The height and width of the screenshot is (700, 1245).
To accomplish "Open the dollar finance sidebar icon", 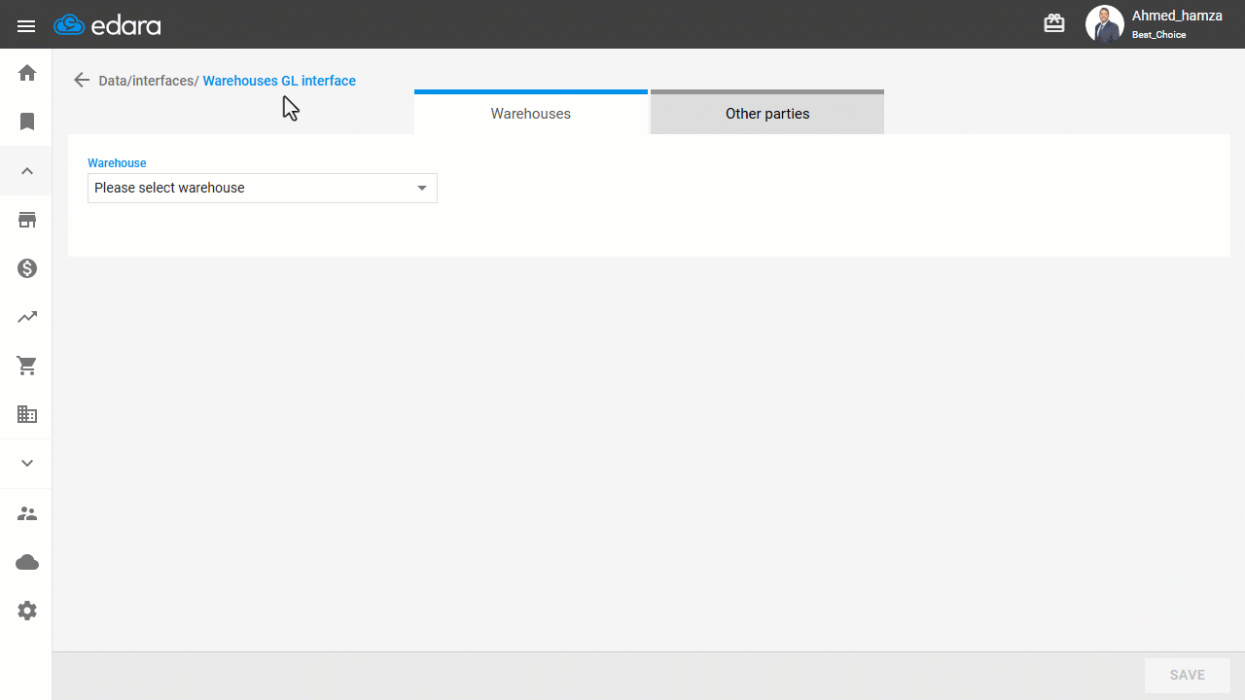I will (x=27, y=268).
